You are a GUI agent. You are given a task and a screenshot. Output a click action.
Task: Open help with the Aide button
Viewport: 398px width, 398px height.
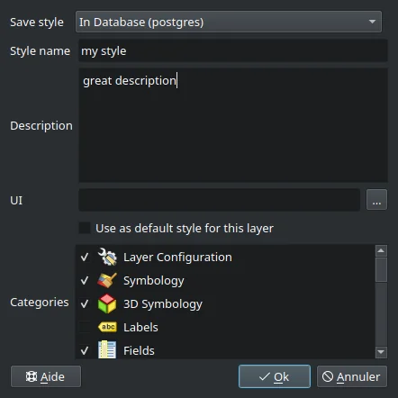[46, 376]
